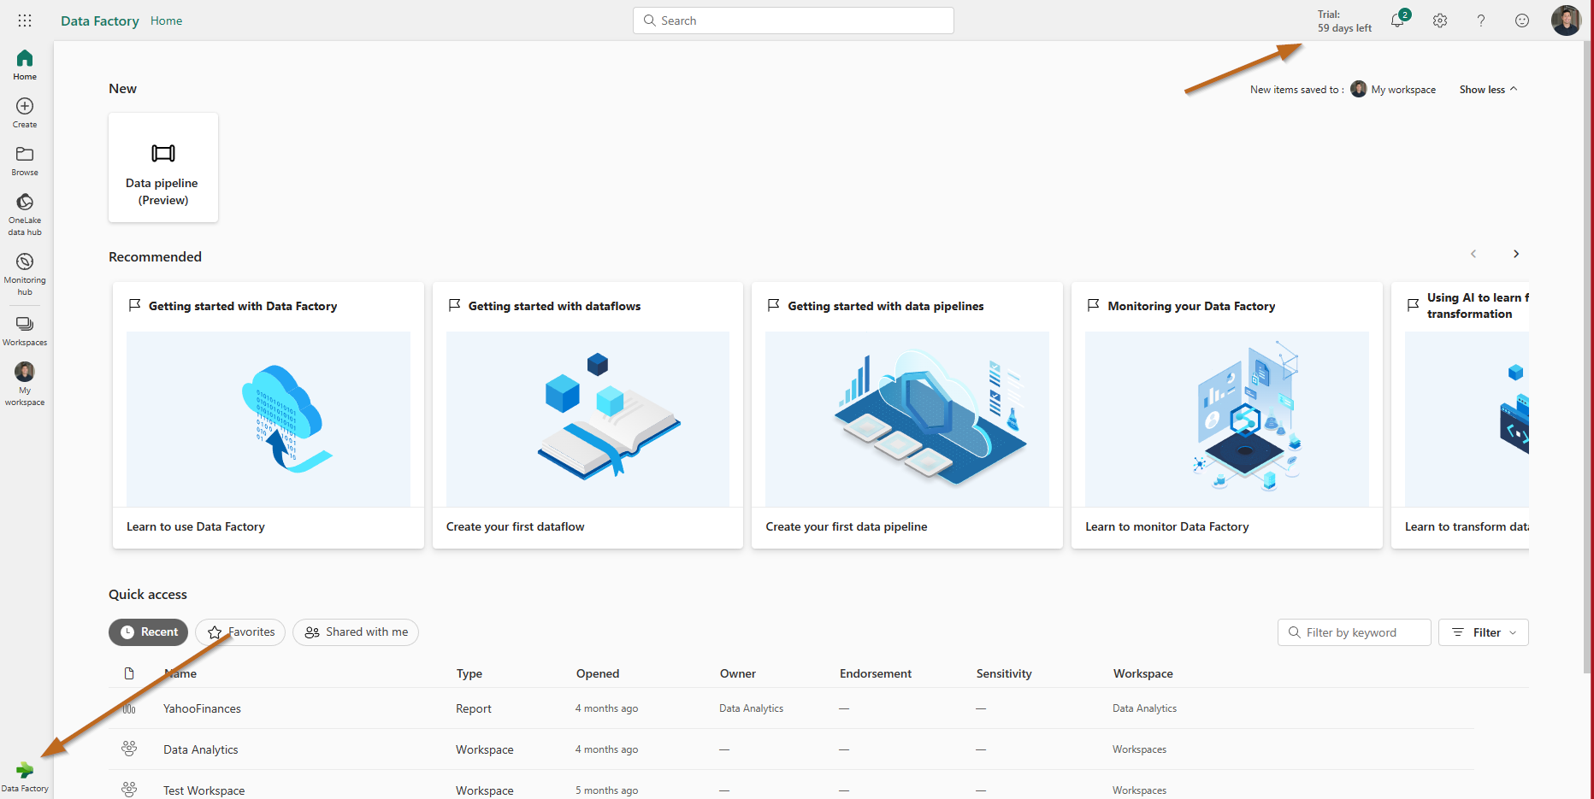
Task: Sort by the Workspace column header
Action: click(x=1143, y=673)
